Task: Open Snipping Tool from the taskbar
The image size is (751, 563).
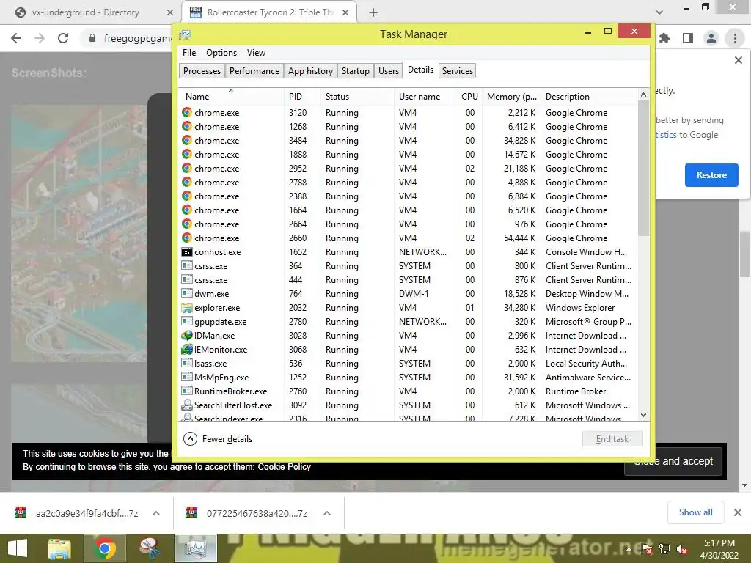Action: click(150, 548)
